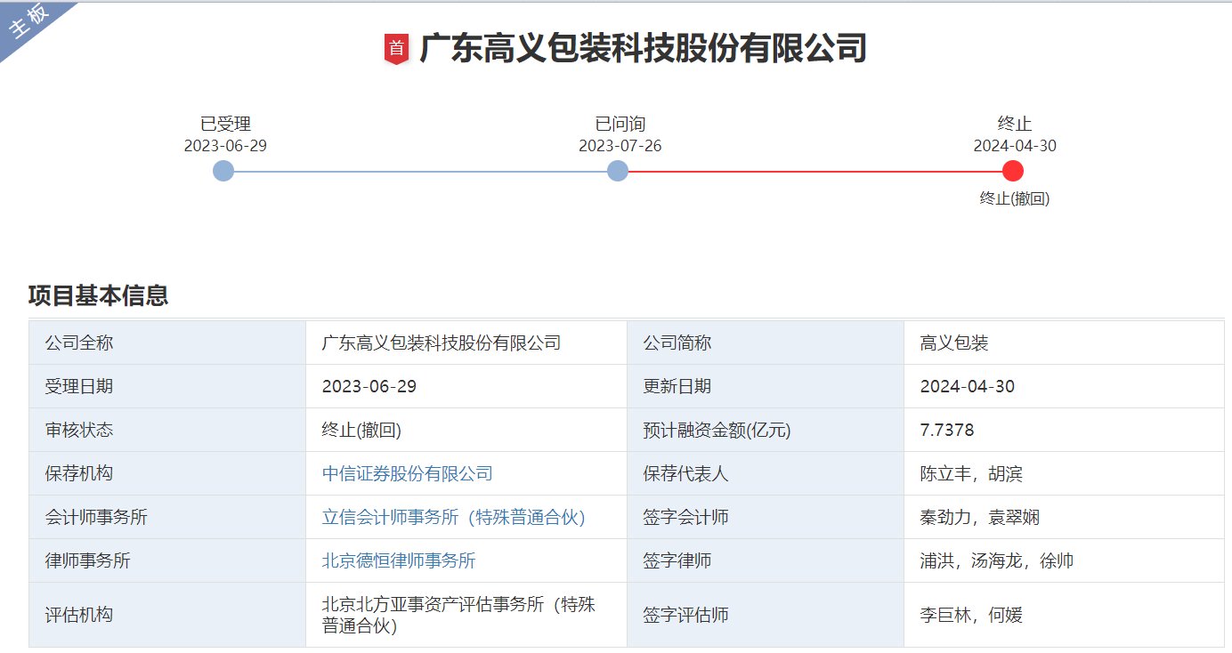Click the 受理日期 label cell
Screen dimensions: 1232x653
[167, 387]
